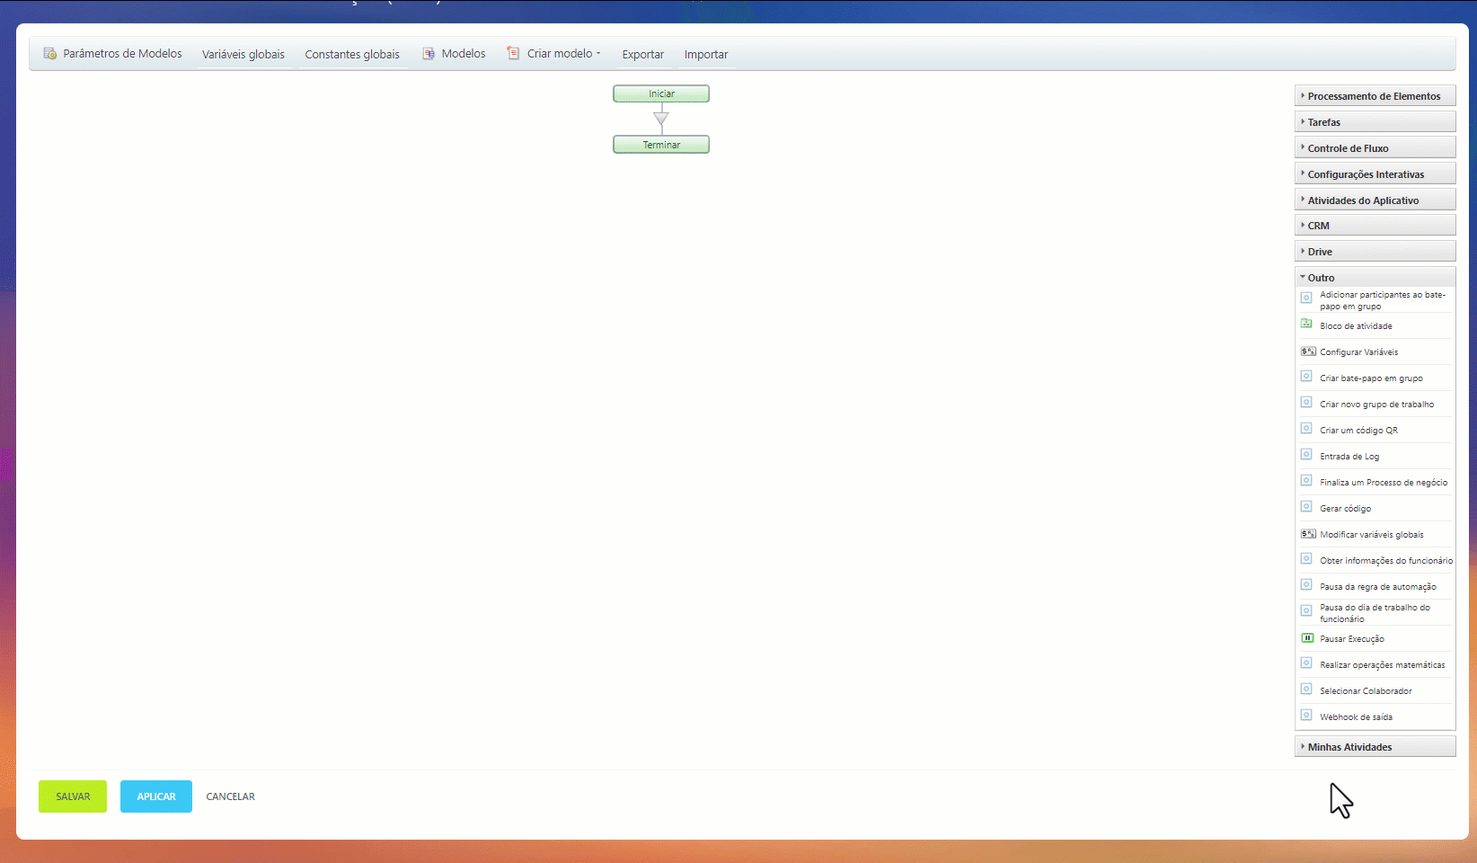Click the 'Bloco de atividade' icon
1477x863 pixels.
click(1306, 324)
